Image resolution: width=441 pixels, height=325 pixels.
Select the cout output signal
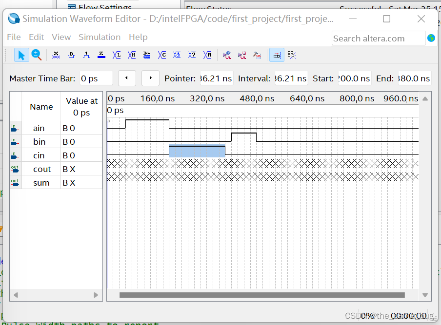[x=56, y=169]
